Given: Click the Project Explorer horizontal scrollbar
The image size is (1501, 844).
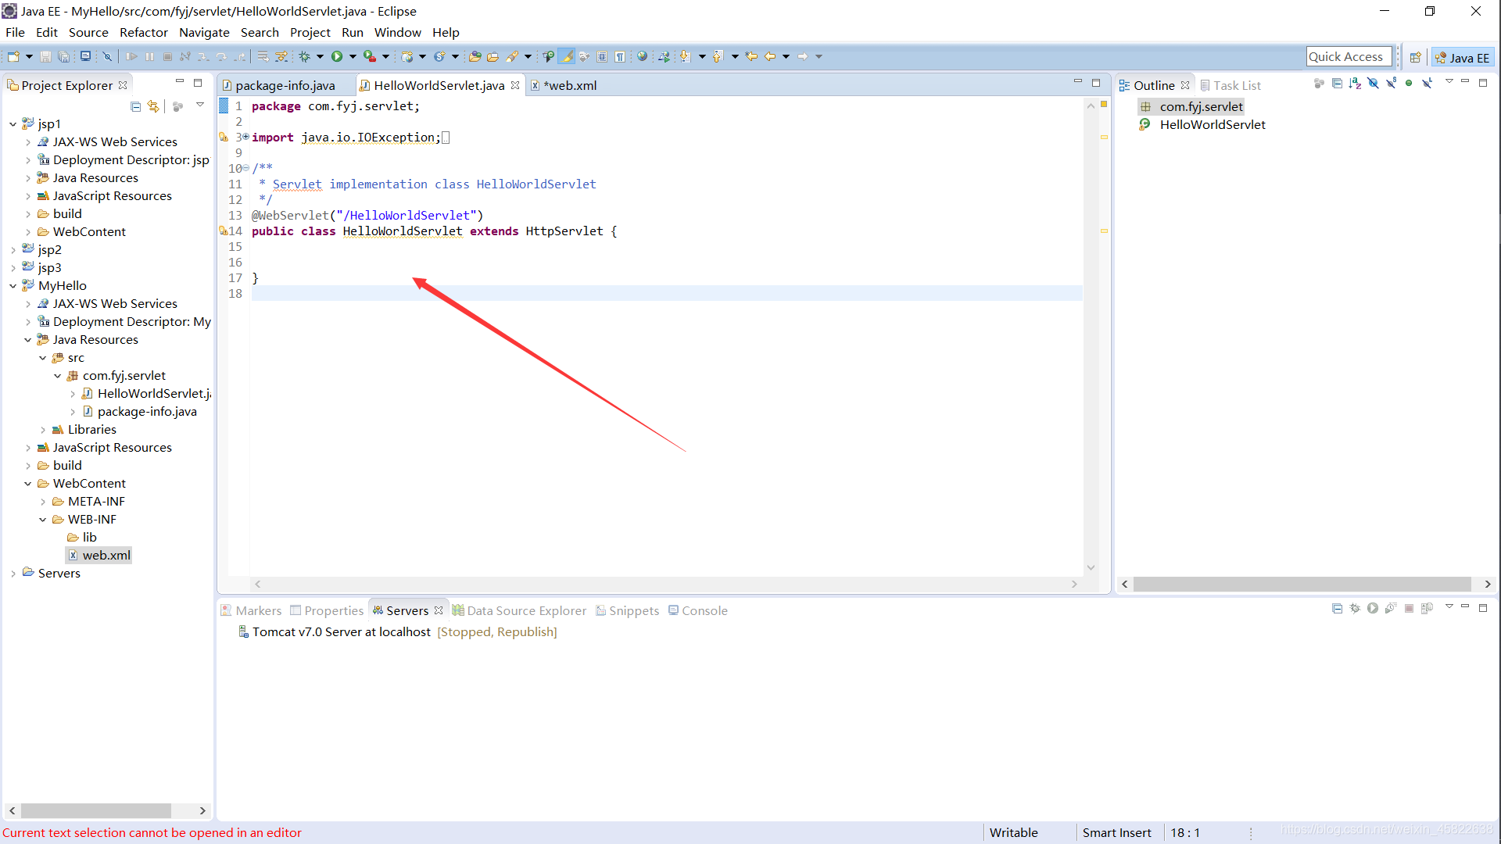Looking at the screenshot, I should [x=95, y=810].
